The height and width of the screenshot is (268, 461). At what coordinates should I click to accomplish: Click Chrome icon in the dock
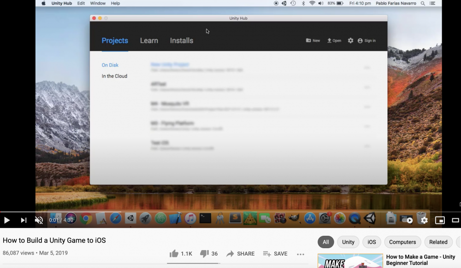pyautogui.click(x=86, y=219)
